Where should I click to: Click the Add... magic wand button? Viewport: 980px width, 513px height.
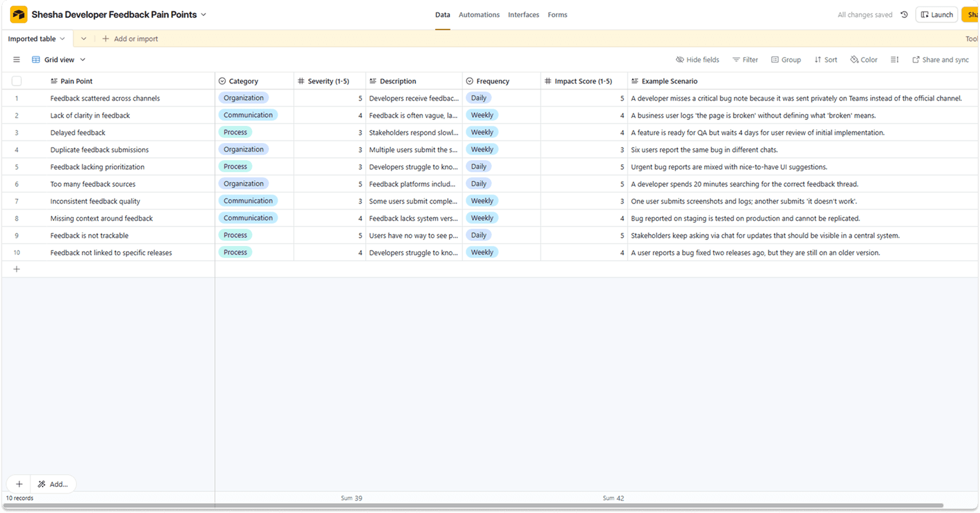point(53,484)
